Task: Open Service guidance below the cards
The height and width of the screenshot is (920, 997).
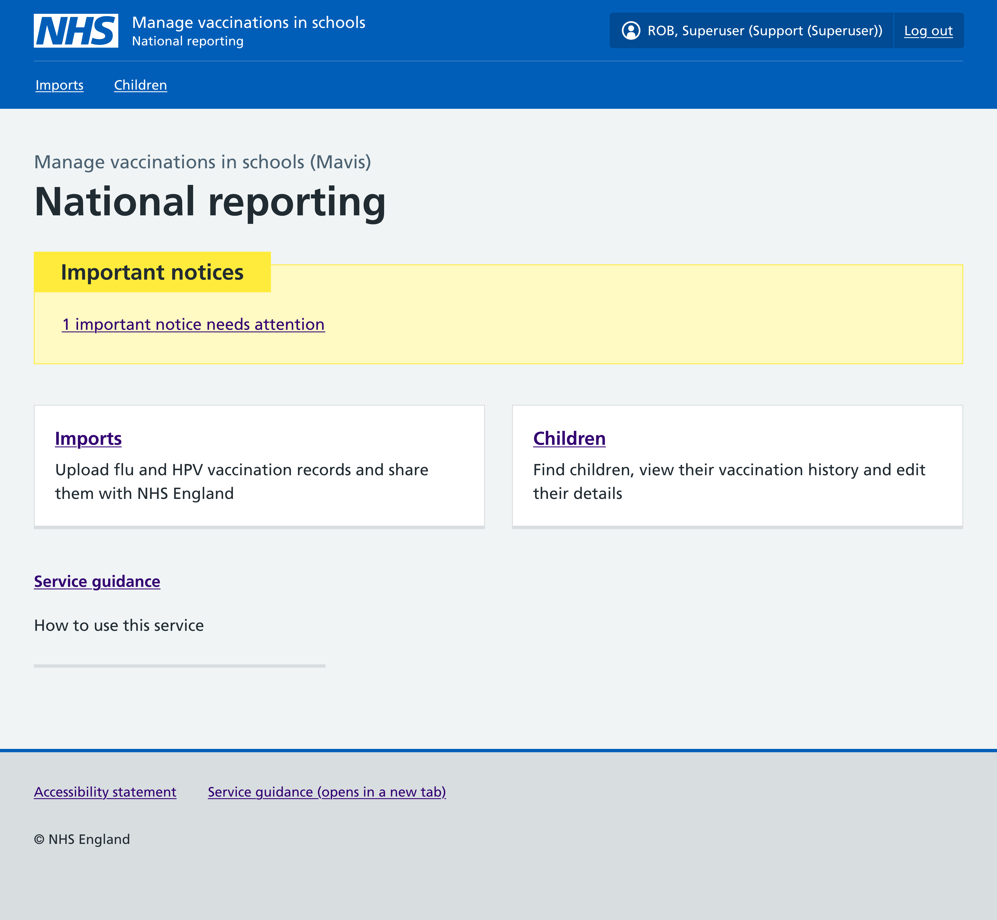Action: pyautogui.click(x=97, y=581)
